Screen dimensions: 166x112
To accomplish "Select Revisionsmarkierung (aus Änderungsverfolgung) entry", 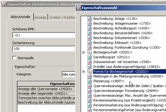I will point(130,105).
